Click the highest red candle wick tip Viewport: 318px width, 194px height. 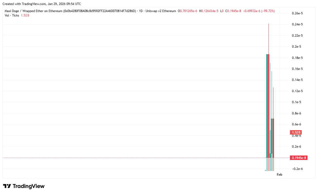tap(268, 24)
